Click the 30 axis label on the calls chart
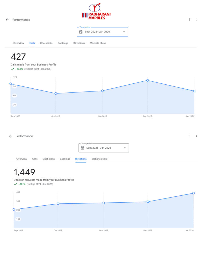Viewport: 201px width, 258px height. pos(14,105)
